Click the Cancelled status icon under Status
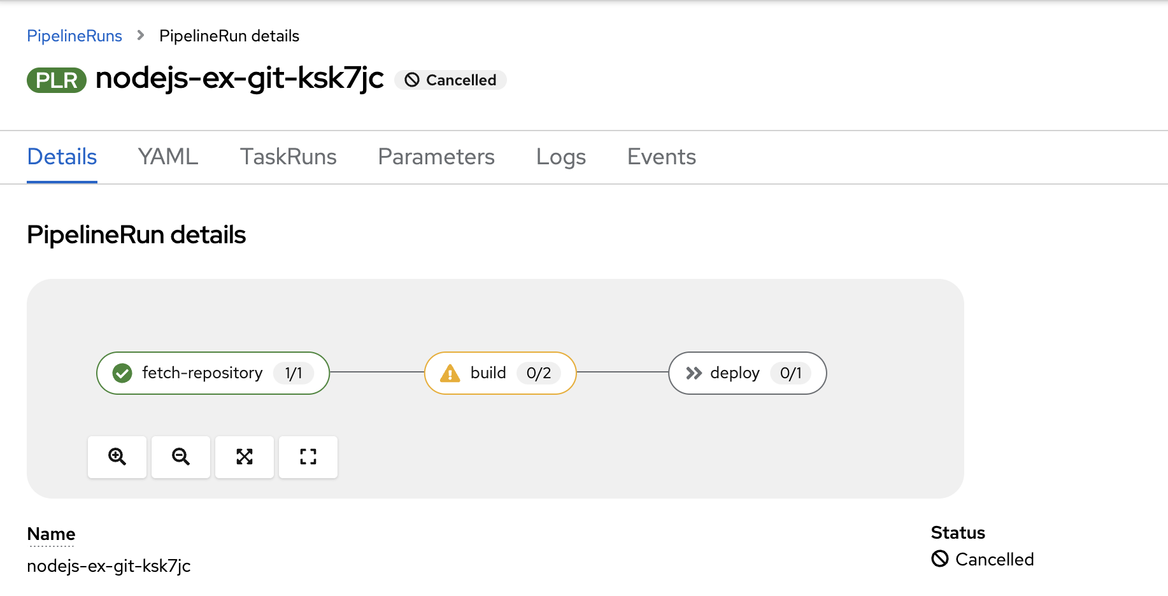Viewport: 1168px width, 596px height. click(939, 558)
